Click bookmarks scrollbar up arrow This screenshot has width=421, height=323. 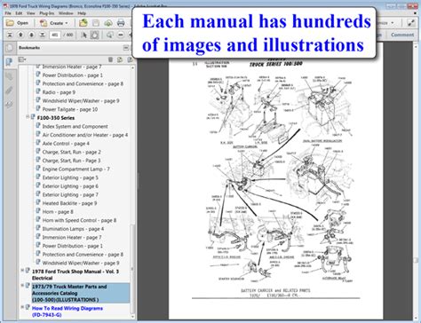(132, 67)
